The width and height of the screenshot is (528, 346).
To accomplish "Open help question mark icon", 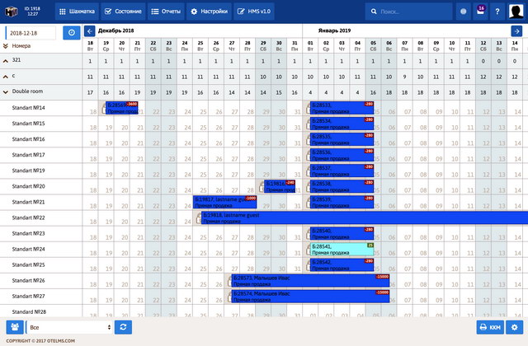I will click(497, 12).
